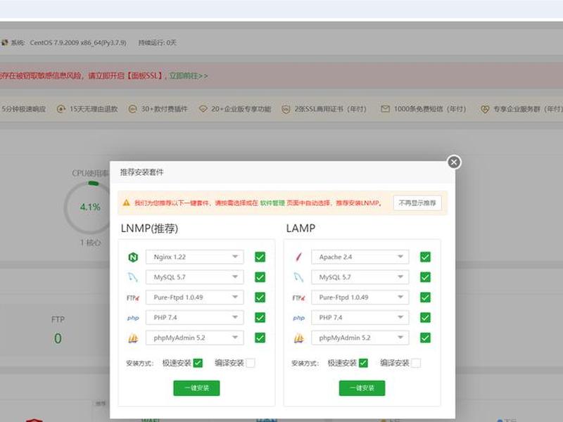Click the FTP count 0 value
The image size is (563, 422).
[x=58, y=338]
